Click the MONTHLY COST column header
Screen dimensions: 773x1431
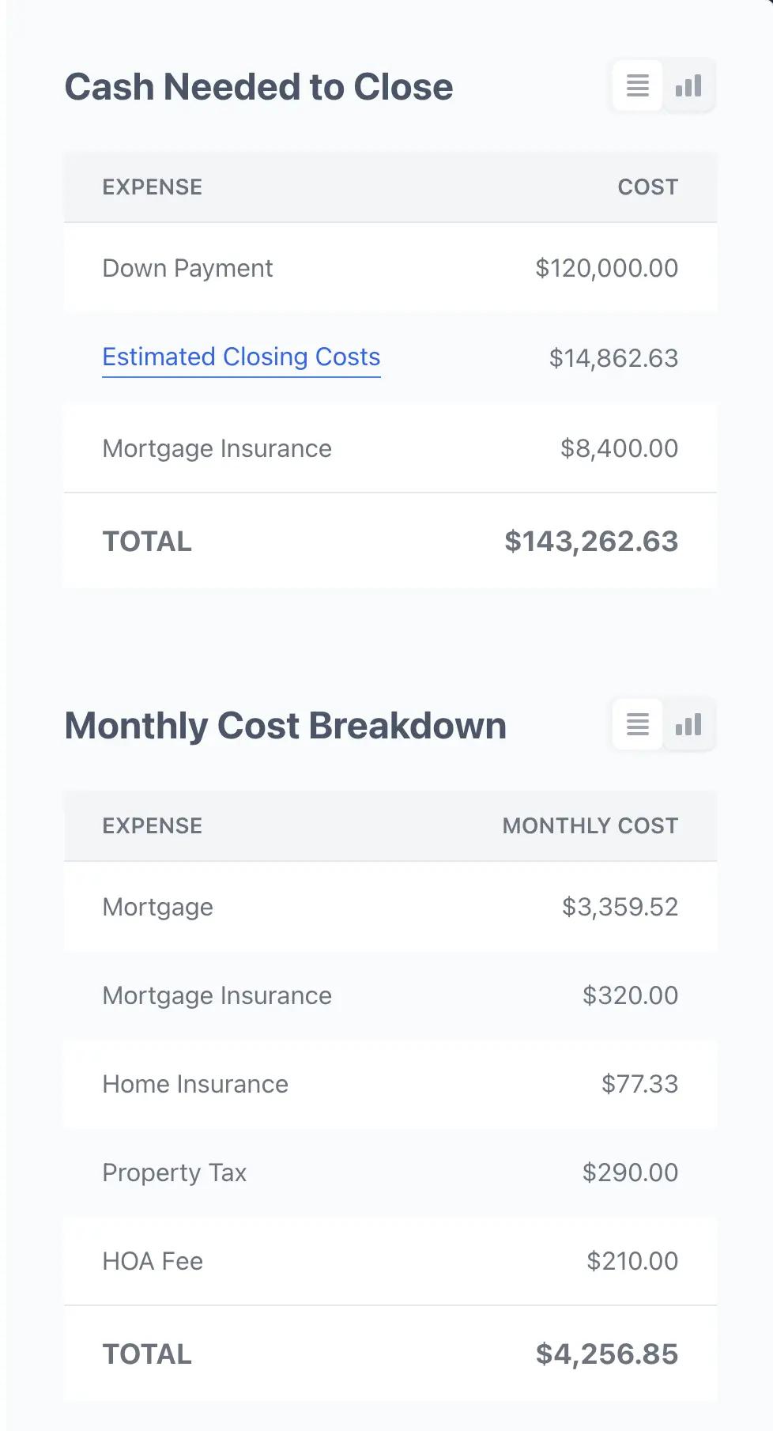[x=590, y=826]
